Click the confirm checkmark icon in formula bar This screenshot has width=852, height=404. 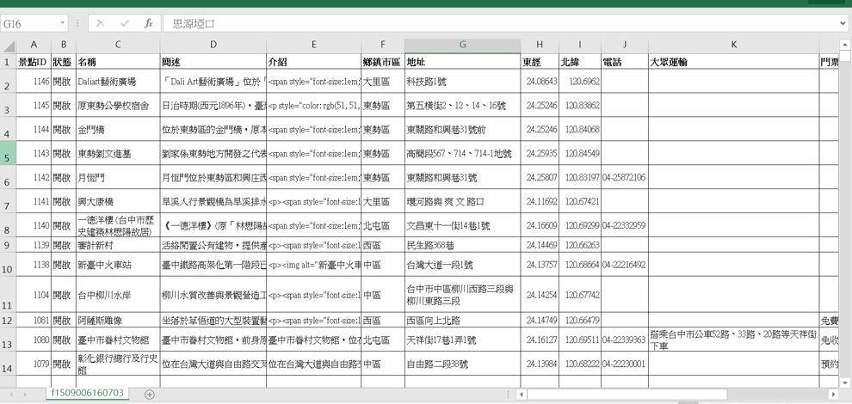tap(125, 23)
